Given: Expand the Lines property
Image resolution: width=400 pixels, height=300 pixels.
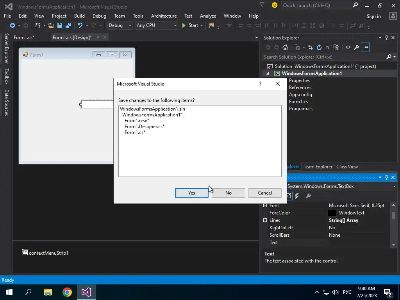Looking at the screenshot, I should [x=265, y=220].
